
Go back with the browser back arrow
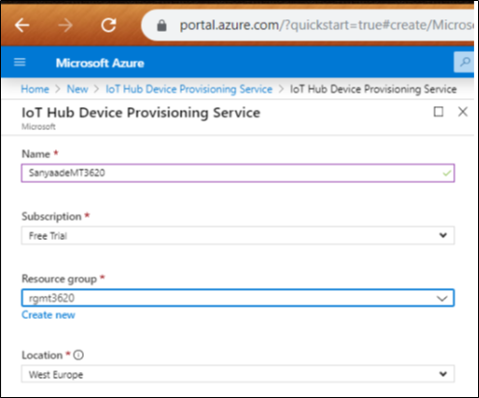tap(22, 25)
